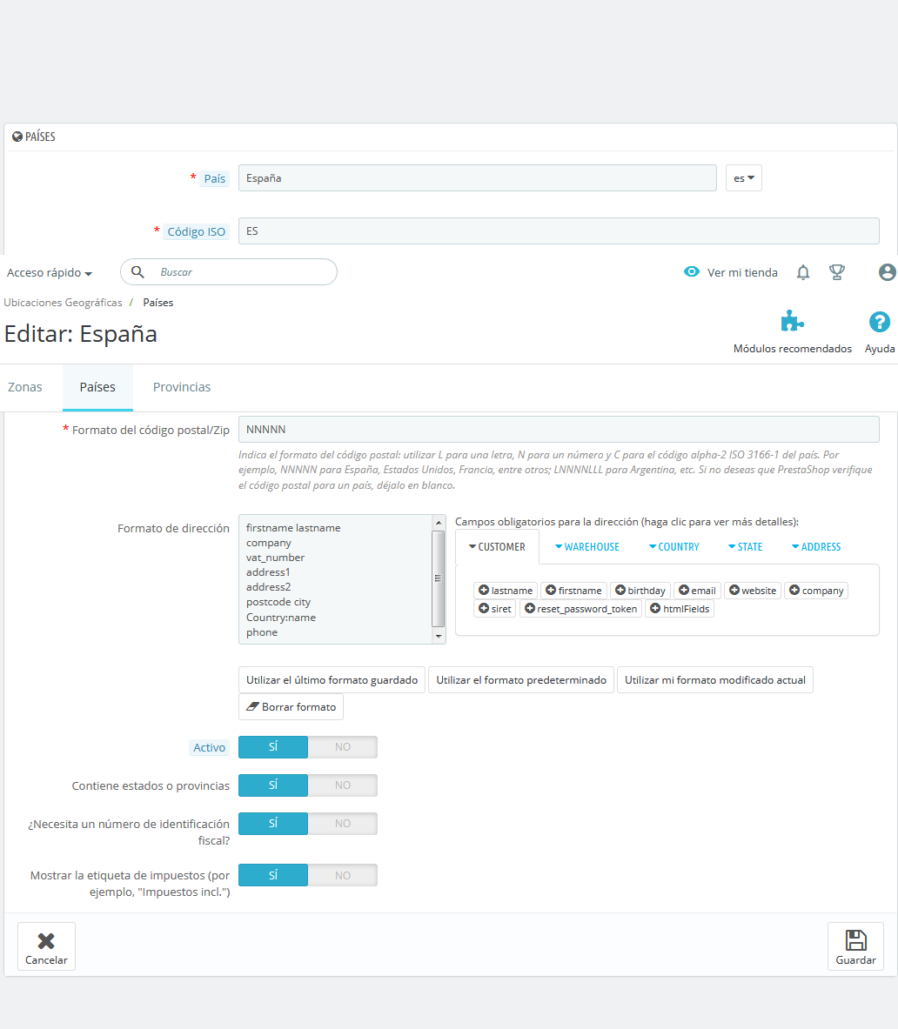Viewport: 898px width, 1029px height.
Task: Select the Países tab
Action: [x=97, y=387]
